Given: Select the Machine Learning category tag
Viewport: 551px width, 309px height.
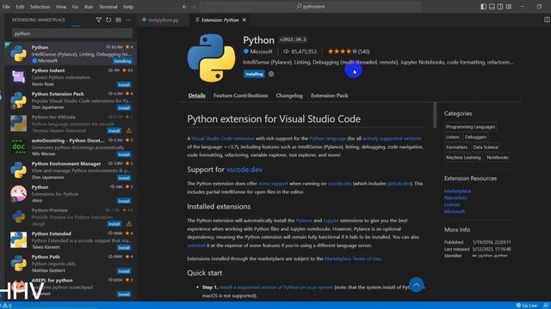Looking at the screenshot, I should pos(463,157).
